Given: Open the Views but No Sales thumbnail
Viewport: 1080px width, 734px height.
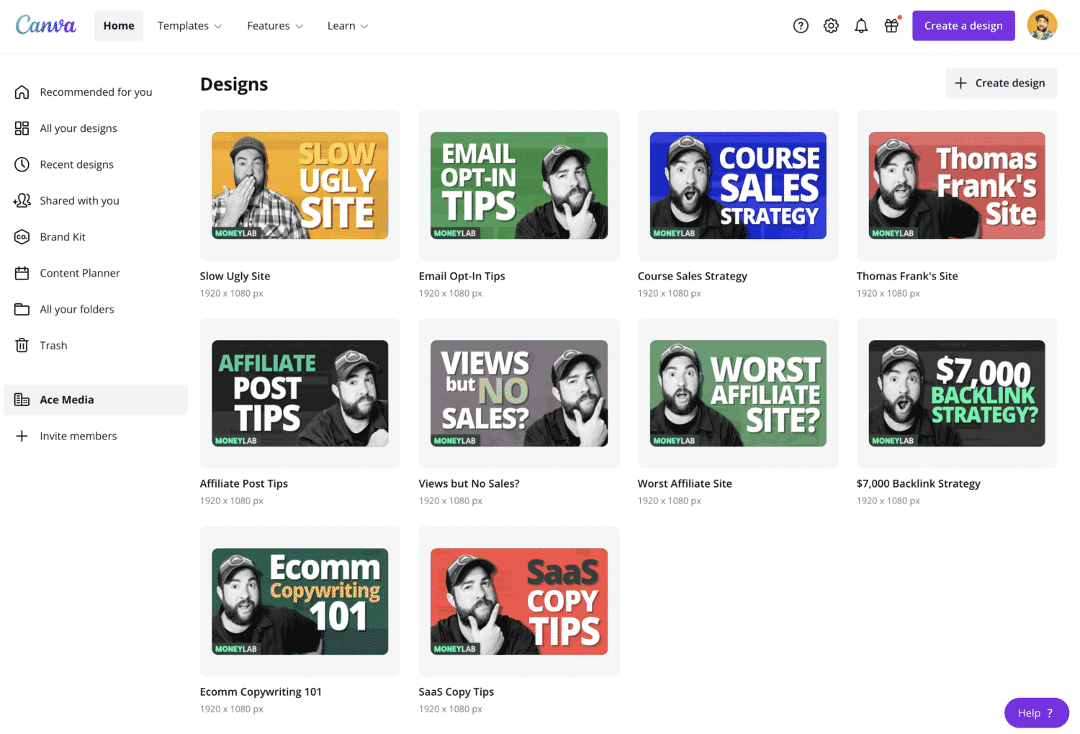Looking at the screenshot, I should click(x=519, y=393).
